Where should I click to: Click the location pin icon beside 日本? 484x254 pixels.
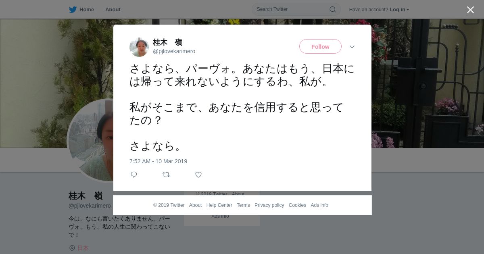72,248
